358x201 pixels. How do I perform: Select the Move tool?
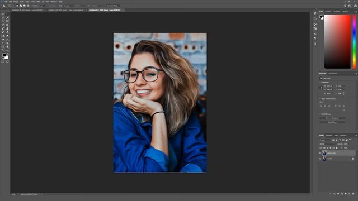(x=3, y=14)
